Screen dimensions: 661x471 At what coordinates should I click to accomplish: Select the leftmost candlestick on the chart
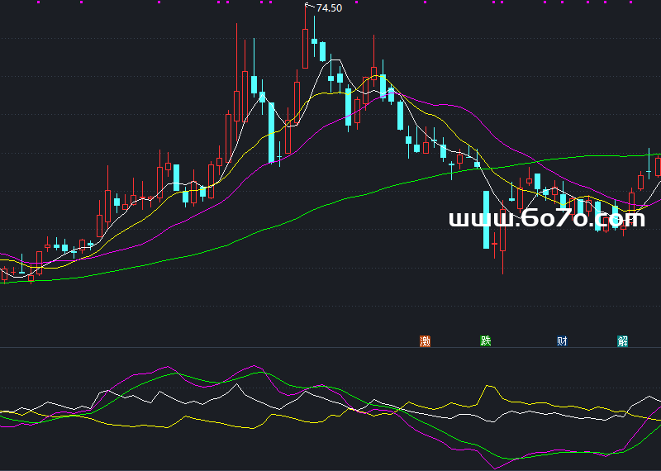click(x=4, y=274)
